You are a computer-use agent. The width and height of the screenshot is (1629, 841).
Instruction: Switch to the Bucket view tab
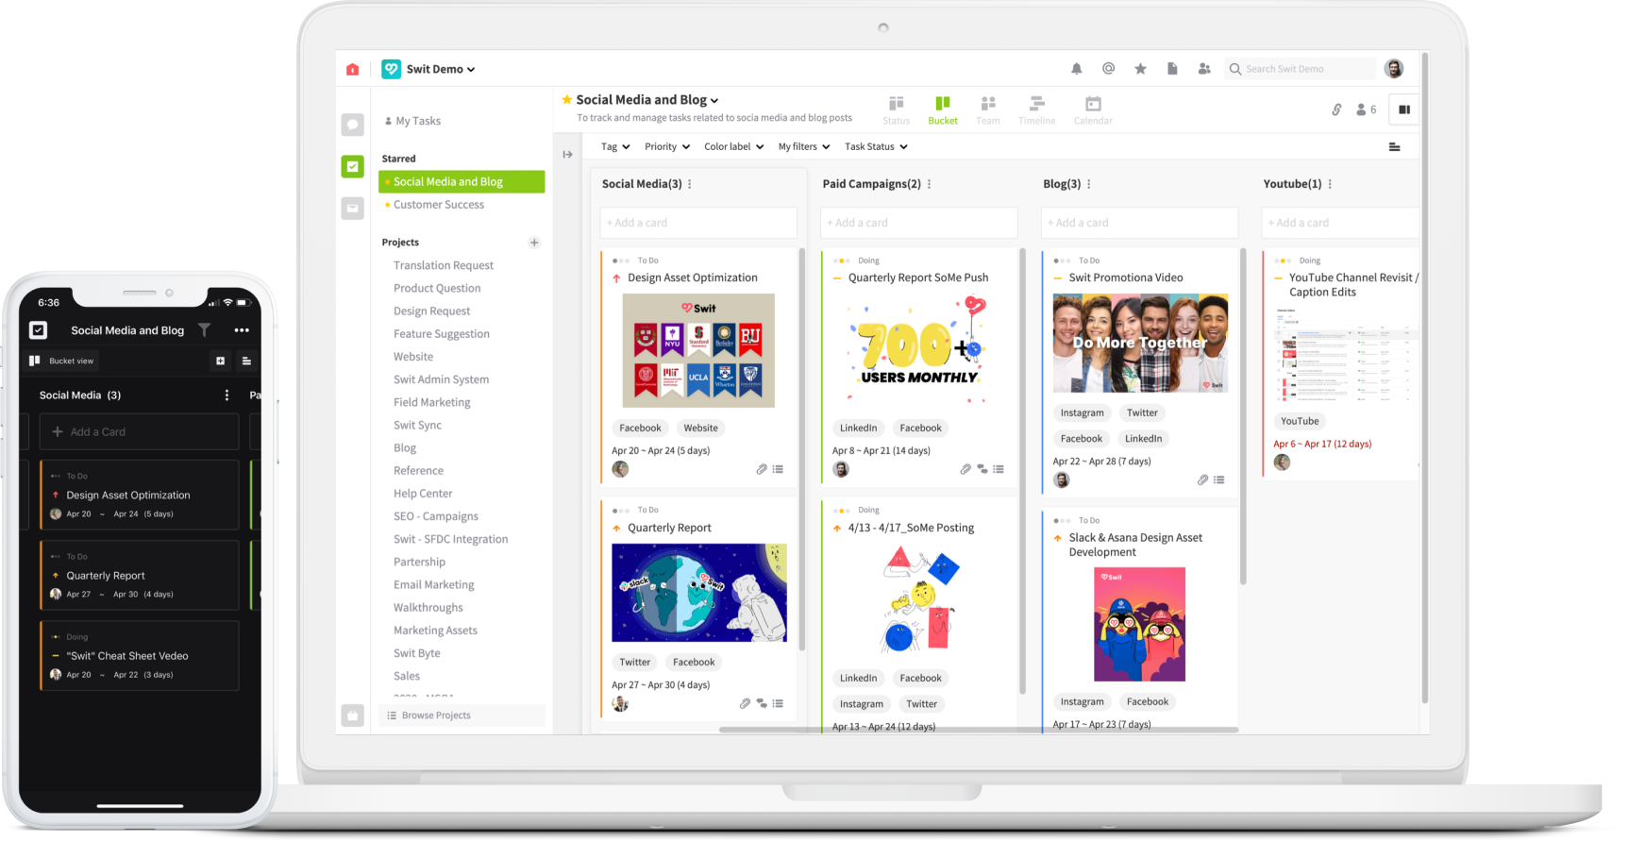(x=943, y=109)
